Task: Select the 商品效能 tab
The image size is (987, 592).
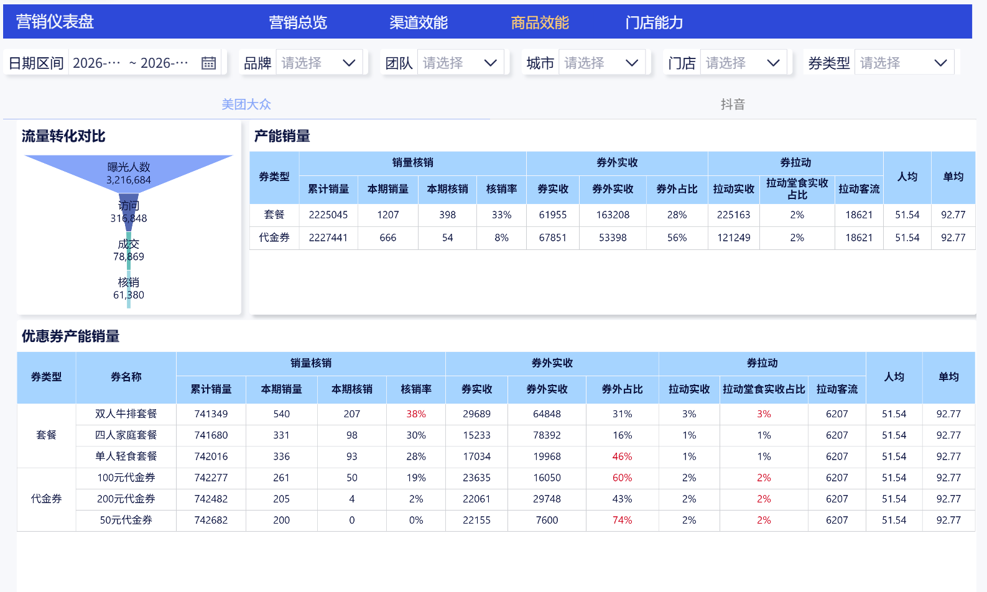Action: tap(540, 22)
